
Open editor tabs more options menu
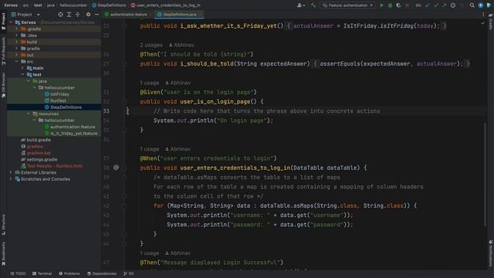coord(483,15)
